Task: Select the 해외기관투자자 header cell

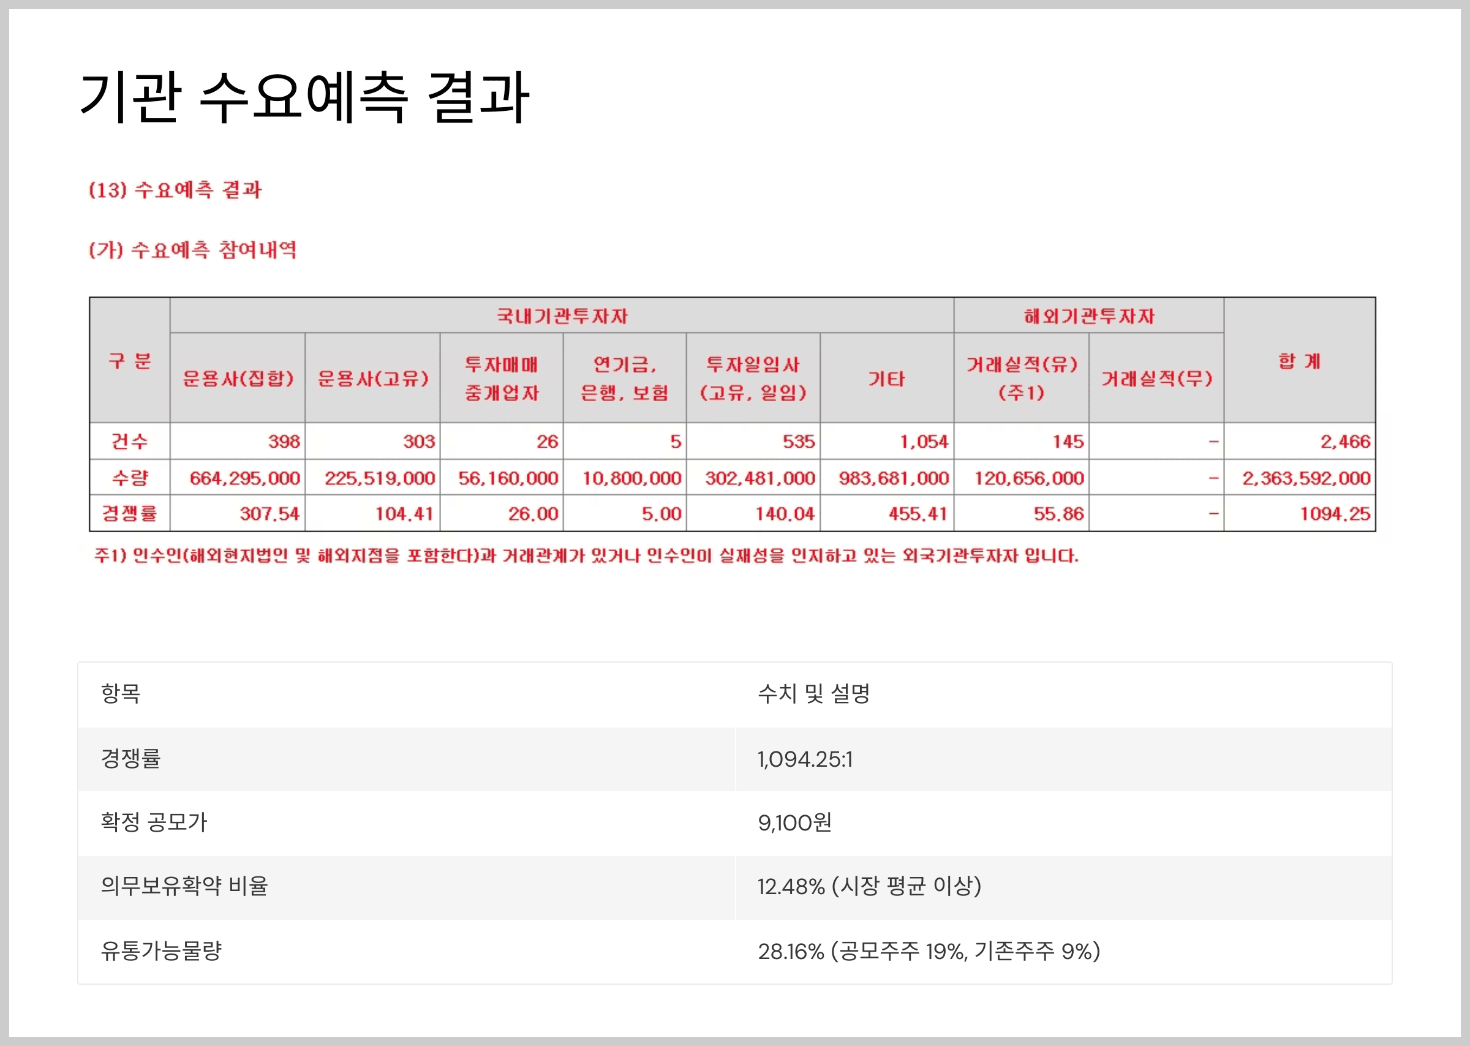Action: tap(1088, 315)
